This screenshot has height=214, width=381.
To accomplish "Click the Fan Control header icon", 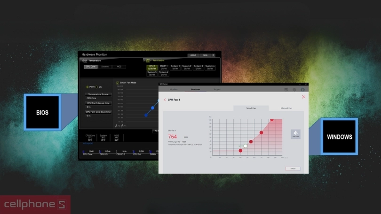I will pos(148,61).
